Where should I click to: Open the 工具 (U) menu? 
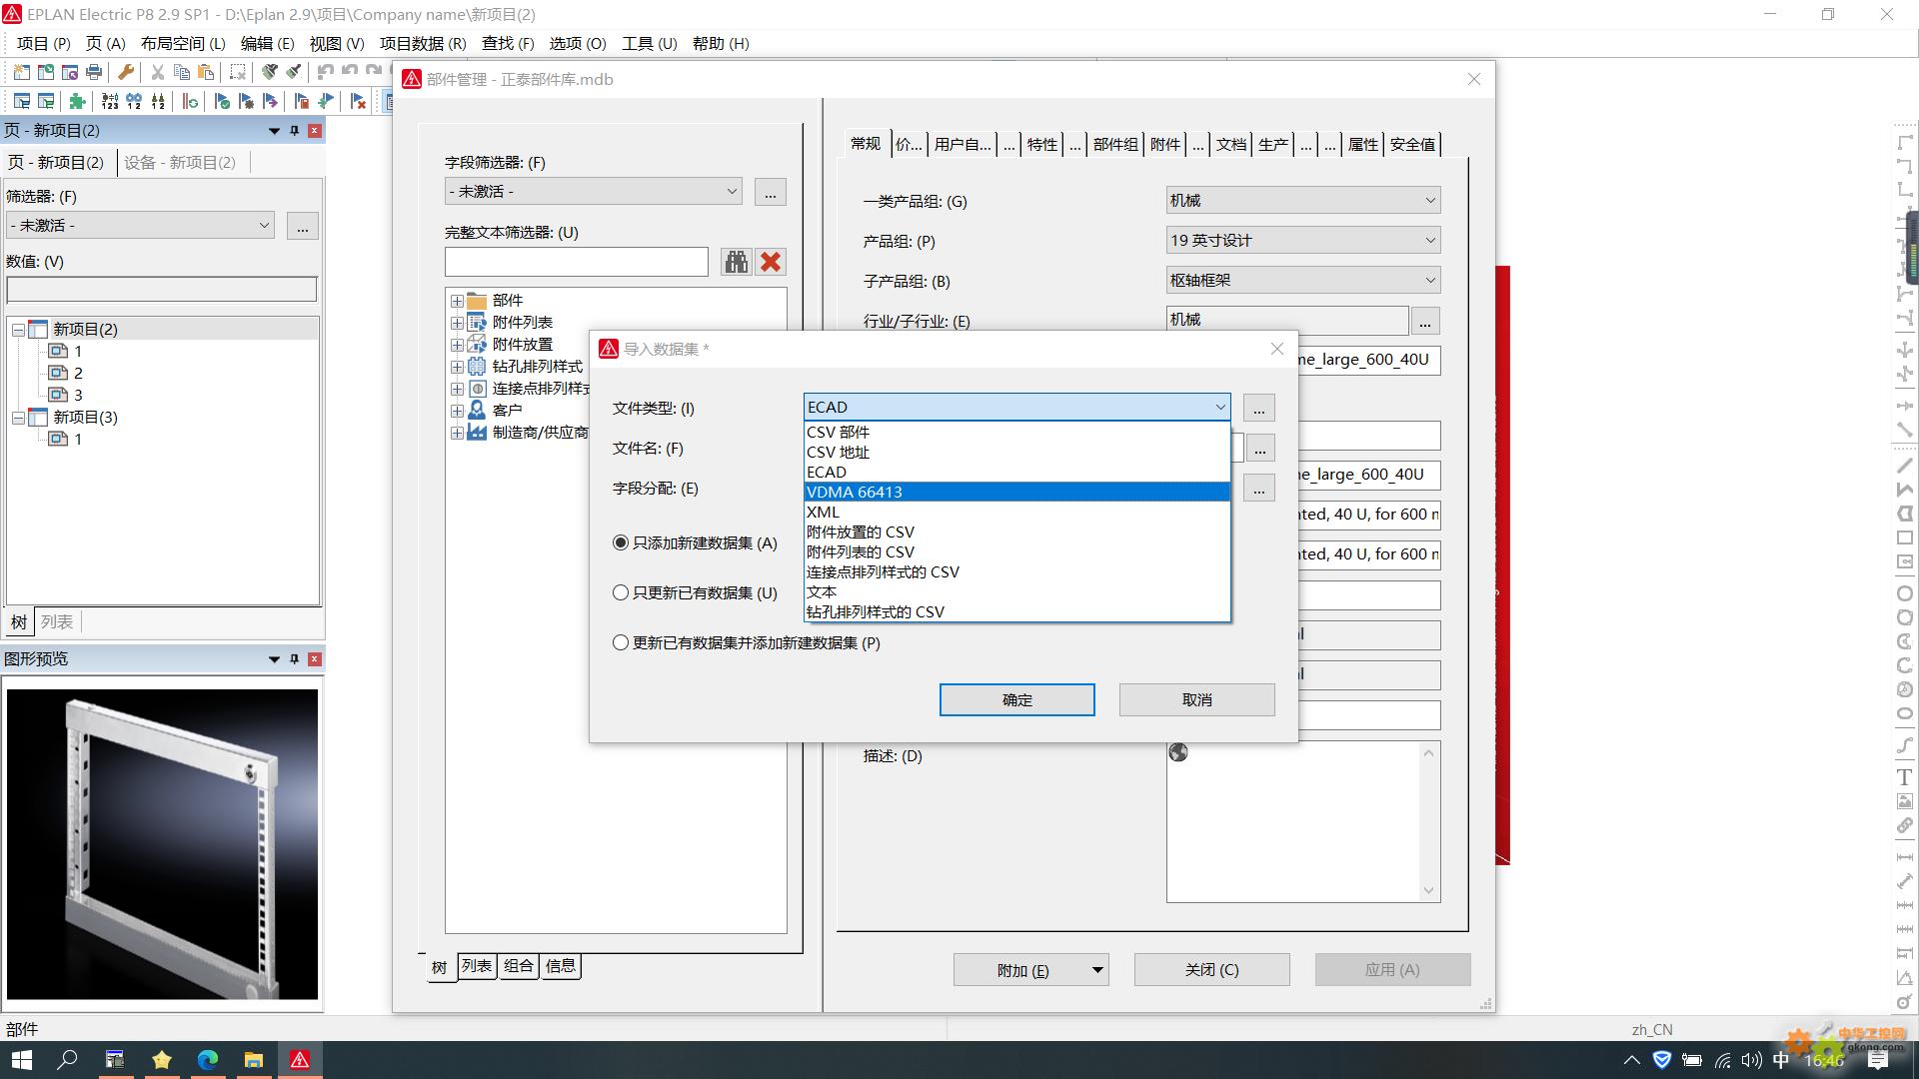pos(649,43)
